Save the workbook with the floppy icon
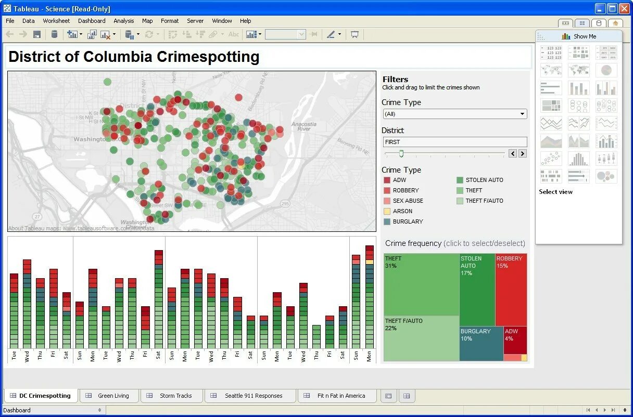The image size is (633, 417). (37, 34)
